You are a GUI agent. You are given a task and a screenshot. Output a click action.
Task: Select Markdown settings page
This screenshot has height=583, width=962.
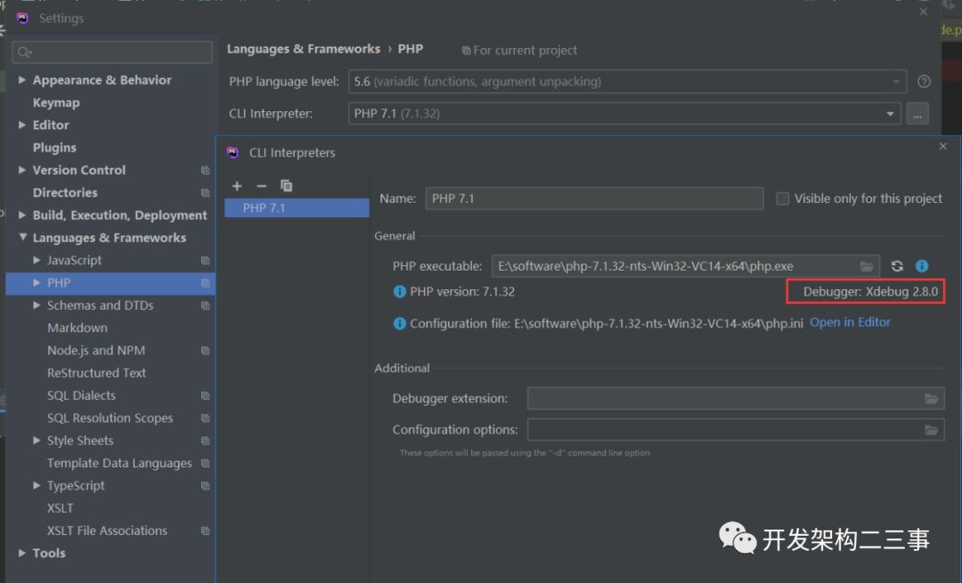click(x=77, y=328)
